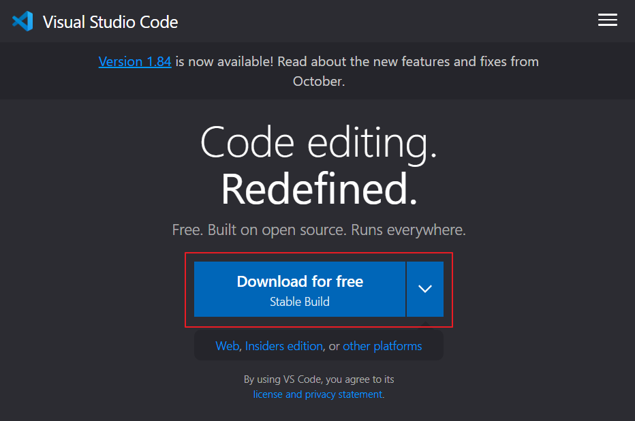Open the other platforms link
The height and width of the screenshot is (421, 635).
pos(382,346)
